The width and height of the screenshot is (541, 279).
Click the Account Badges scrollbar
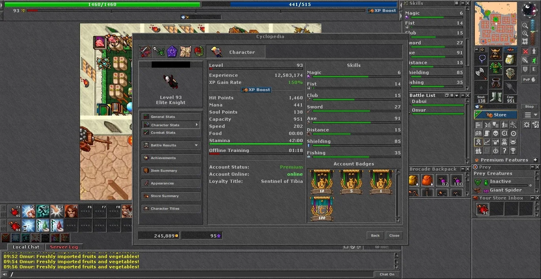pyautogui.click(x=398, y=195)
